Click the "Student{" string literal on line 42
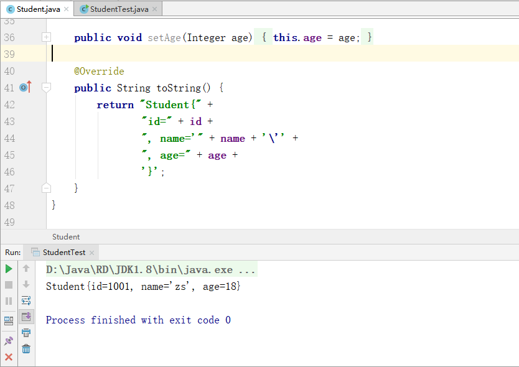The image size is (519, 367). tap(171, 105)
